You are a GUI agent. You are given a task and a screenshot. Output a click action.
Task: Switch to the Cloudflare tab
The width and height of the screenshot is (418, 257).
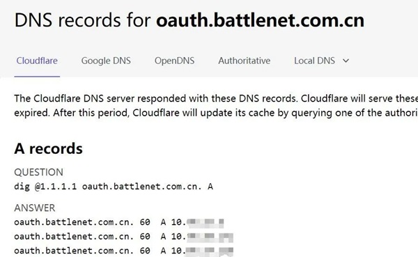coord(37,61)
